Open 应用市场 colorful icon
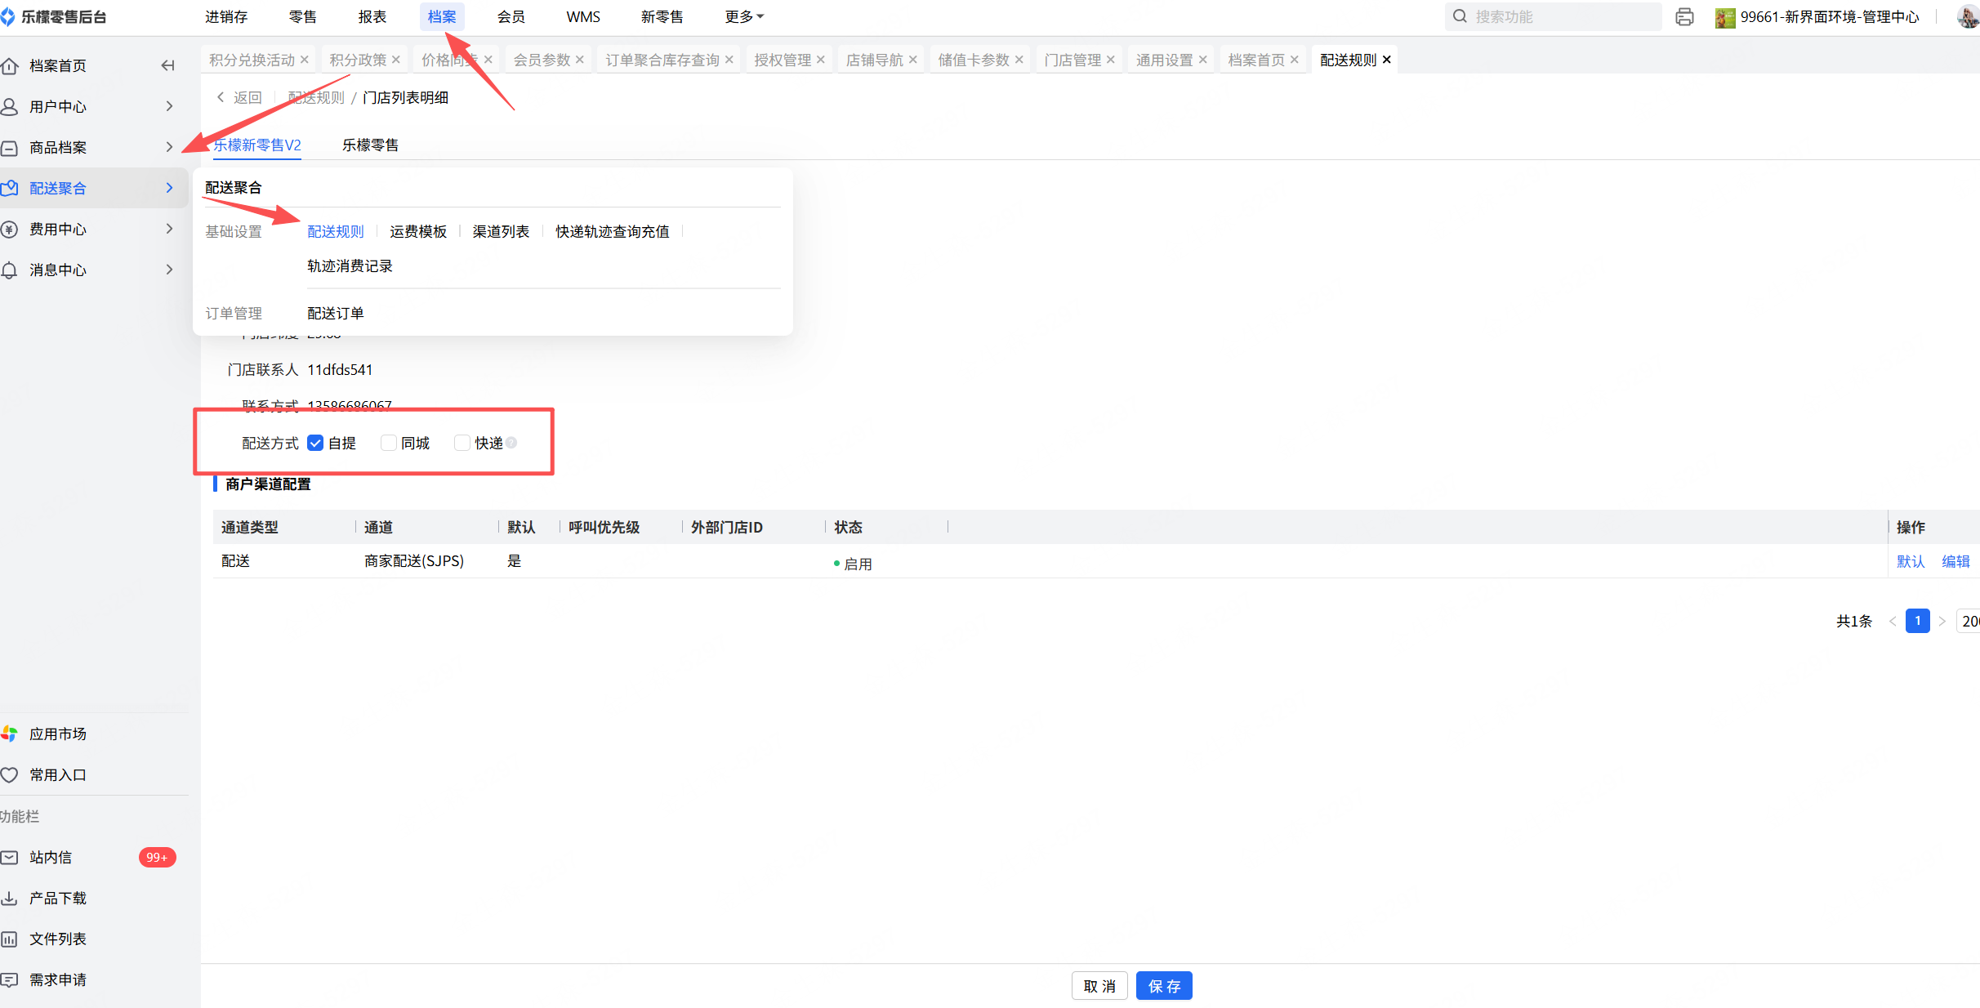The image size is (1980, 1008). pyautogui.click(x=10, y=734)
